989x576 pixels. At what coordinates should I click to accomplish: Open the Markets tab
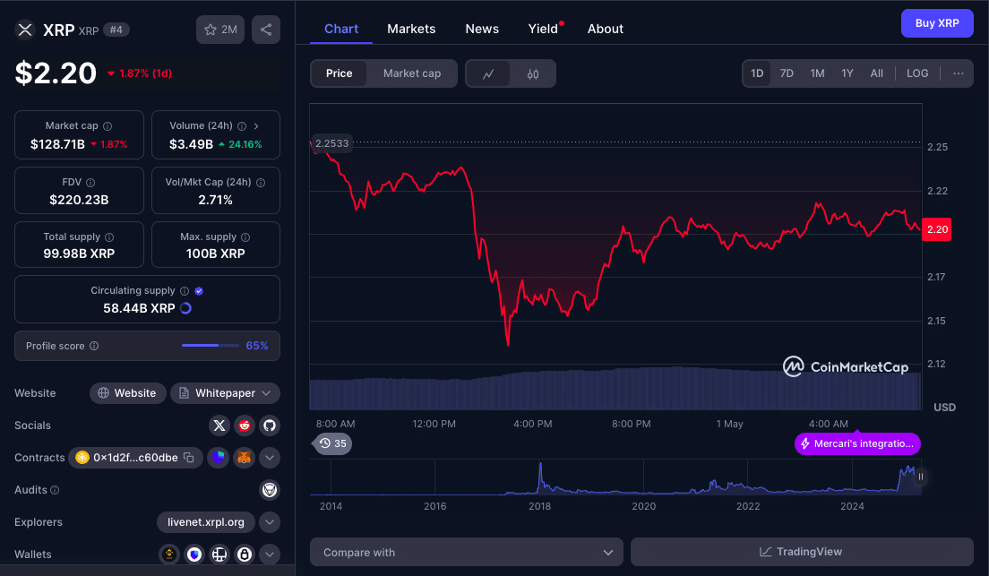[x=411, y=29]
